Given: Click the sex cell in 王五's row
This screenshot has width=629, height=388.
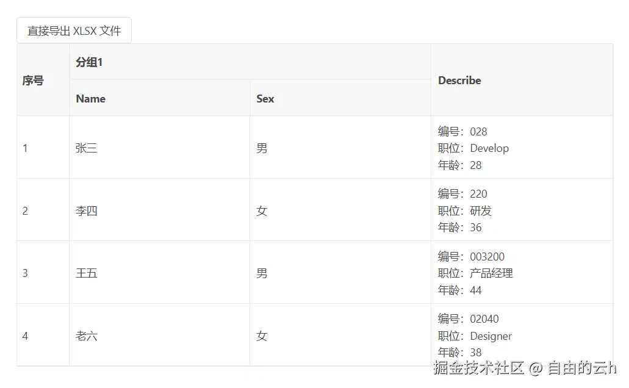Looking at the screenshot, I should pos(340,273).
